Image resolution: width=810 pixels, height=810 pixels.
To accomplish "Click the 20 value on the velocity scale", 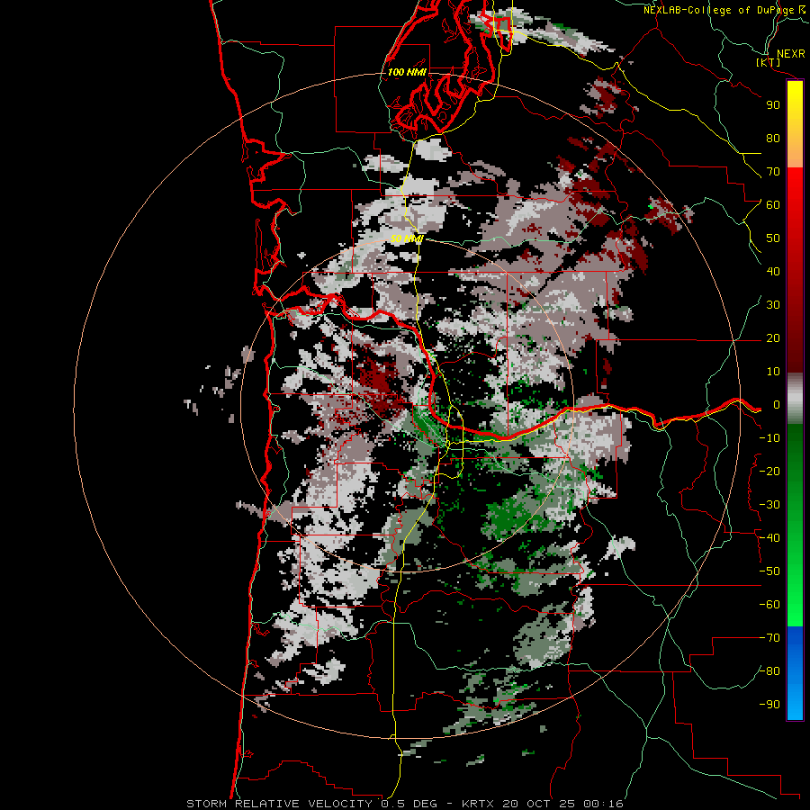I will (x=773, y=338).
